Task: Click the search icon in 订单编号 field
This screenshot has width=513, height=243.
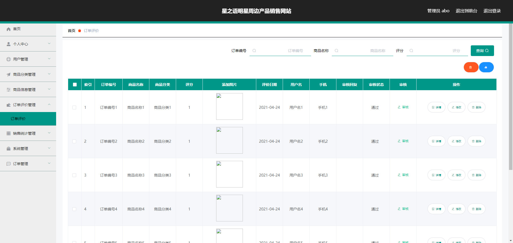Action: coord(254,51)
